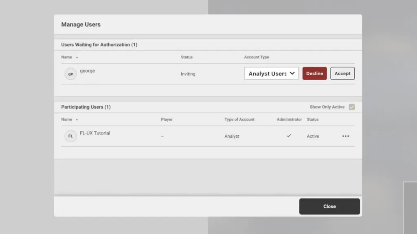Click the Player column header
This screenshot has height=234, width=417.
point(167,119)
